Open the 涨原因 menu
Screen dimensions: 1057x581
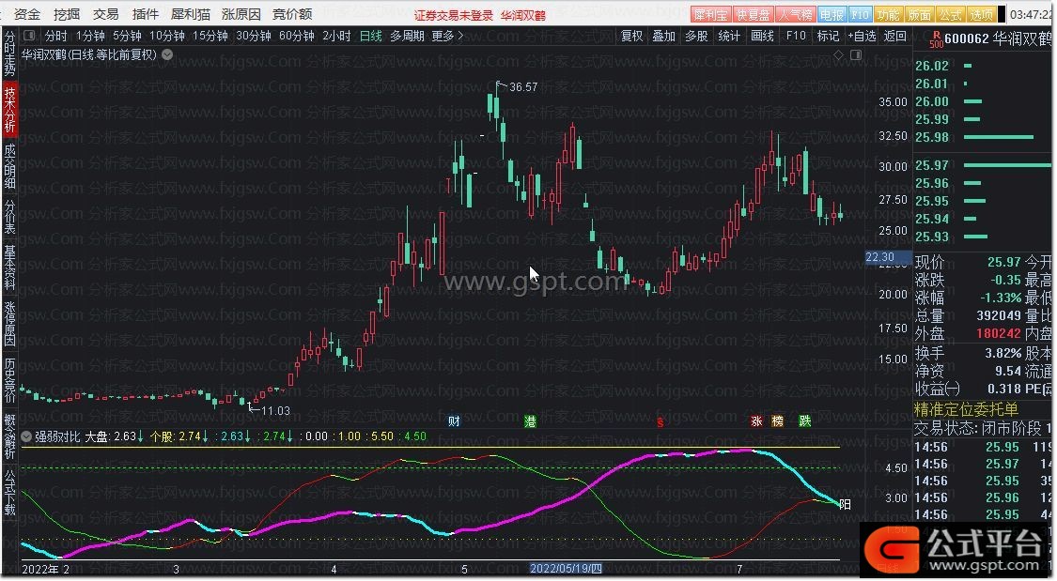click(x=241, y=14)
